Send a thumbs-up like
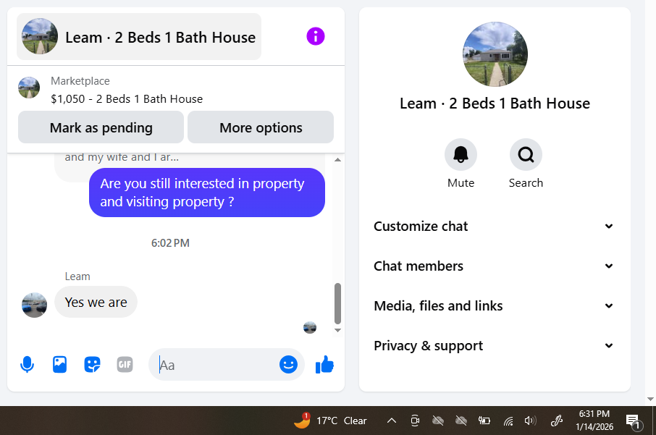Image resolution: width=656 pixels, height=435 pixels. pyautogui.click(x=324, y=364)
